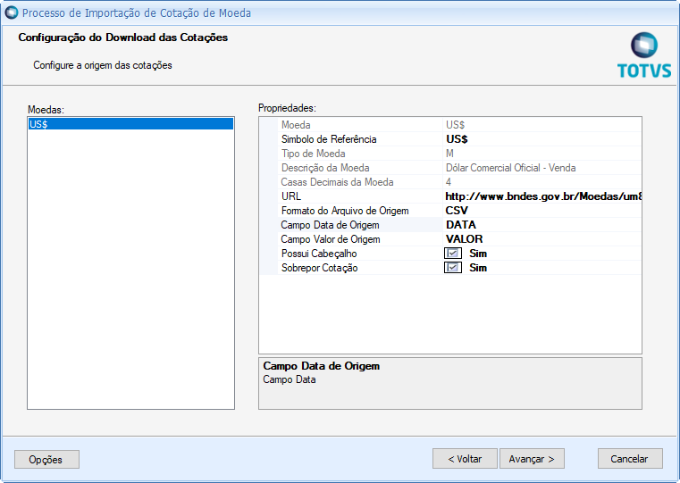The image size is (680, 483).
Task: Click the Dólar Comercial Oficial - Venda value
Action: point(510,168)
